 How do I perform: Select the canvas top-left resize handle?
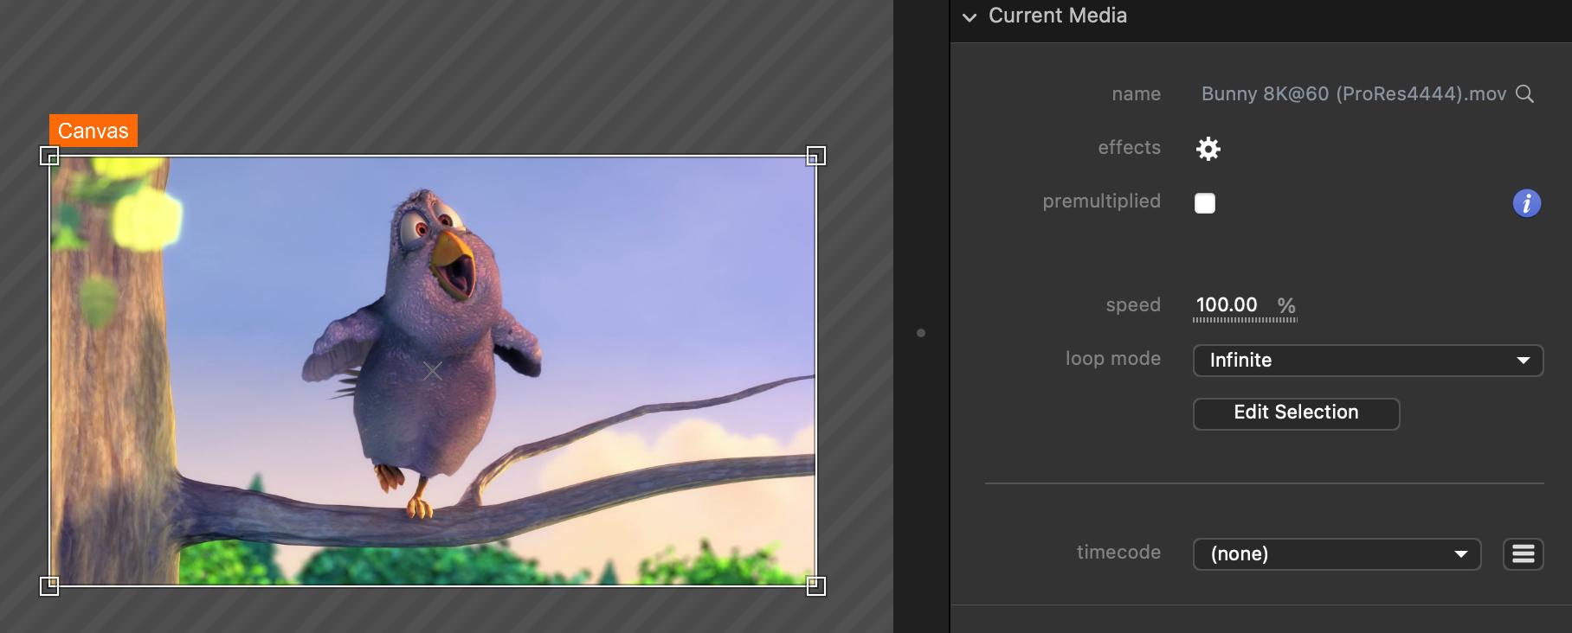(x=49, y=156)
